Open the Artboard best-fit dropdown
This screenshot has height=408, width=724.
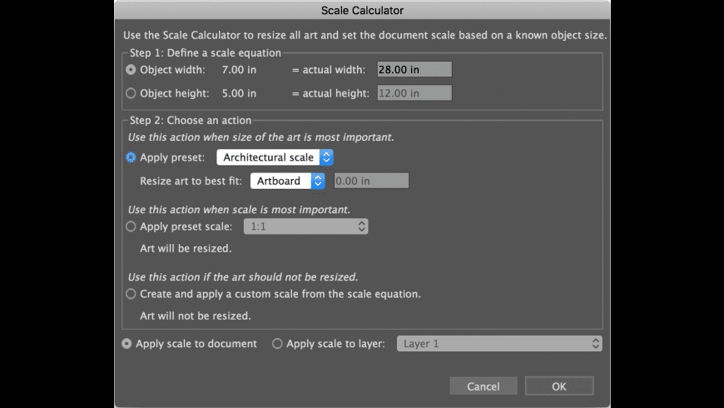[x=288, y=182]
